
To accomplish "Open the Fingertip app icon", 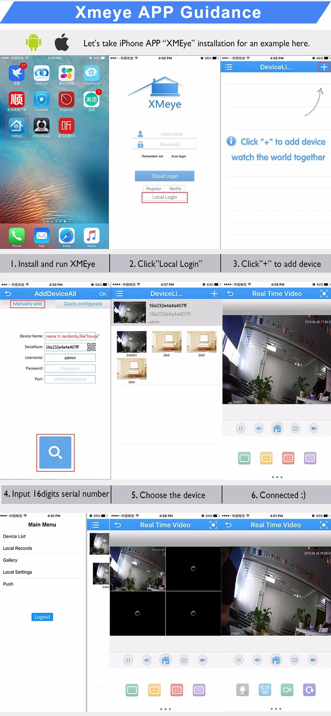I will coord(66,99).
